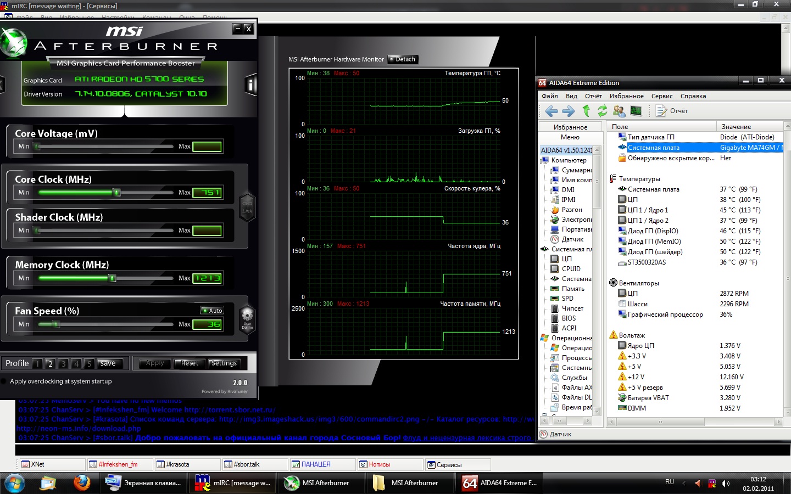This screenshot has height=494, width=791.
Task: Switch to mIRC from the taskbar
Action: click(233, 483)
